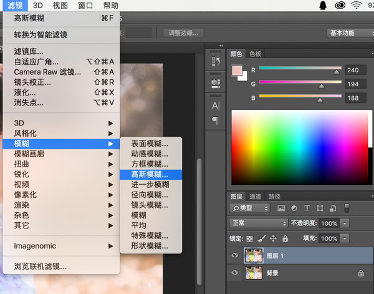Click the 调整边缘... button
Screen dimensions: 374x294
point(184,32)
